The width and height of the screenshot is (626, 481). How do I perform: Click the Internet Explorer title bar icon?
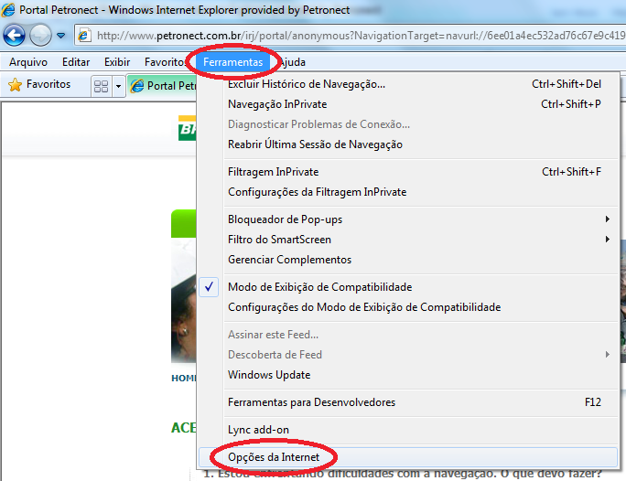(x=8, y=9)
